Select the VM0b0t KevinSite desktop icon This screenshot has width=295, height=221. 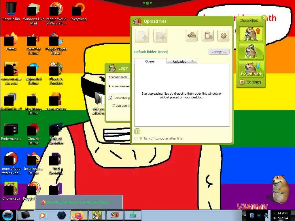(56, 134)
